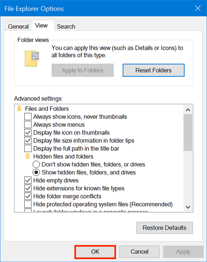
Task: Uncheck Hide extensions for known file types
Action: pos(28,188)
